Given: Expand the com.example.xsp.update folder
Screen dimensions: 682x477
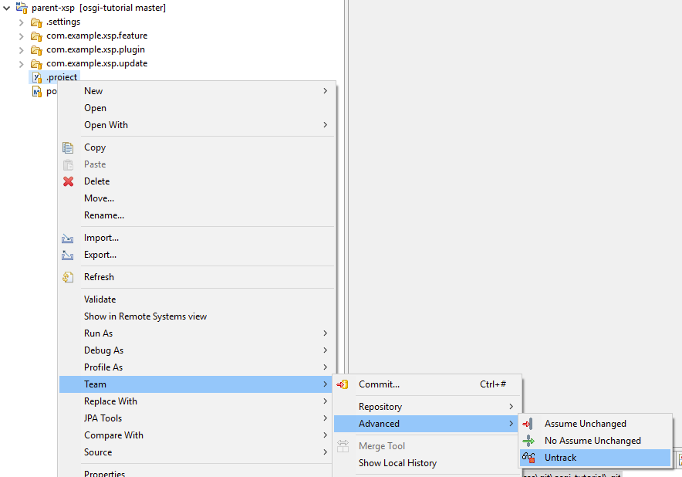Looking at the screenshot, I should pyautogui.click(x=22, y=63).
